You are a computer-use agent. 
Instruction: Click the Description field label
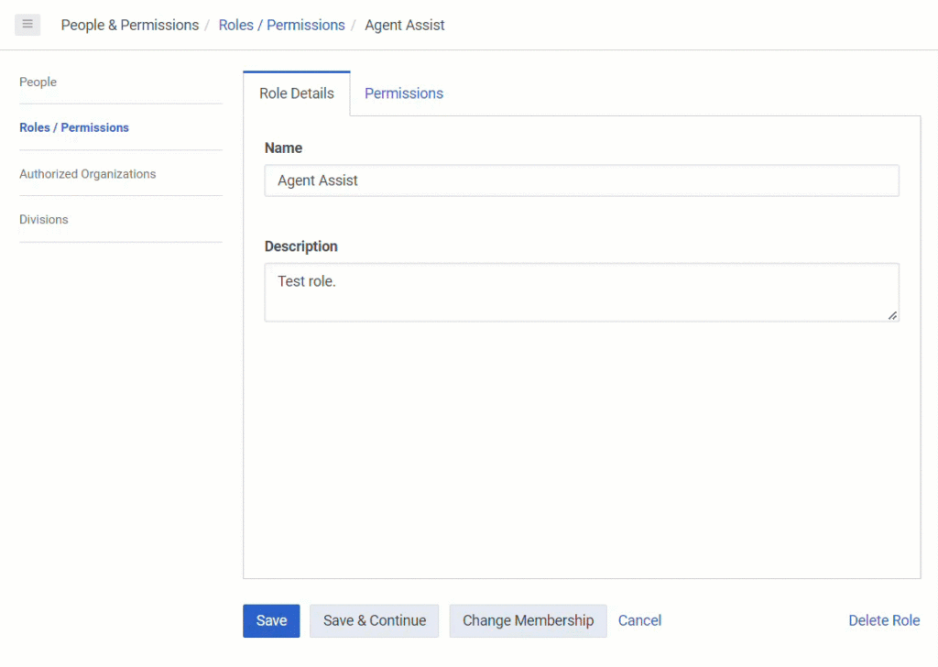(x=300, y=246)
